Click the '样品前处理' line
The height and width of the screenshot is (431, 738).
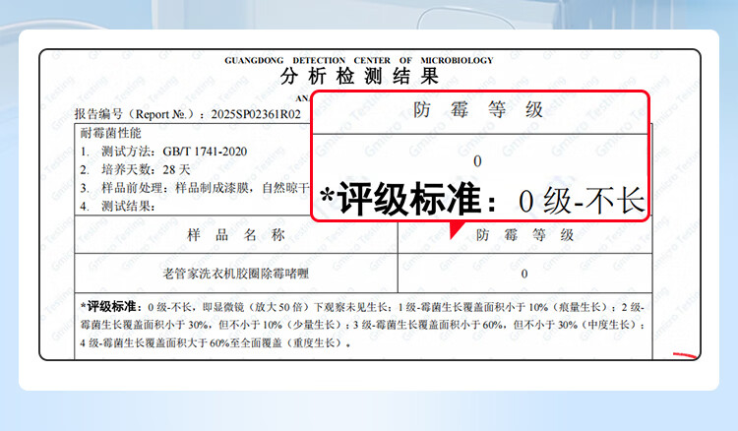[195, 188]
